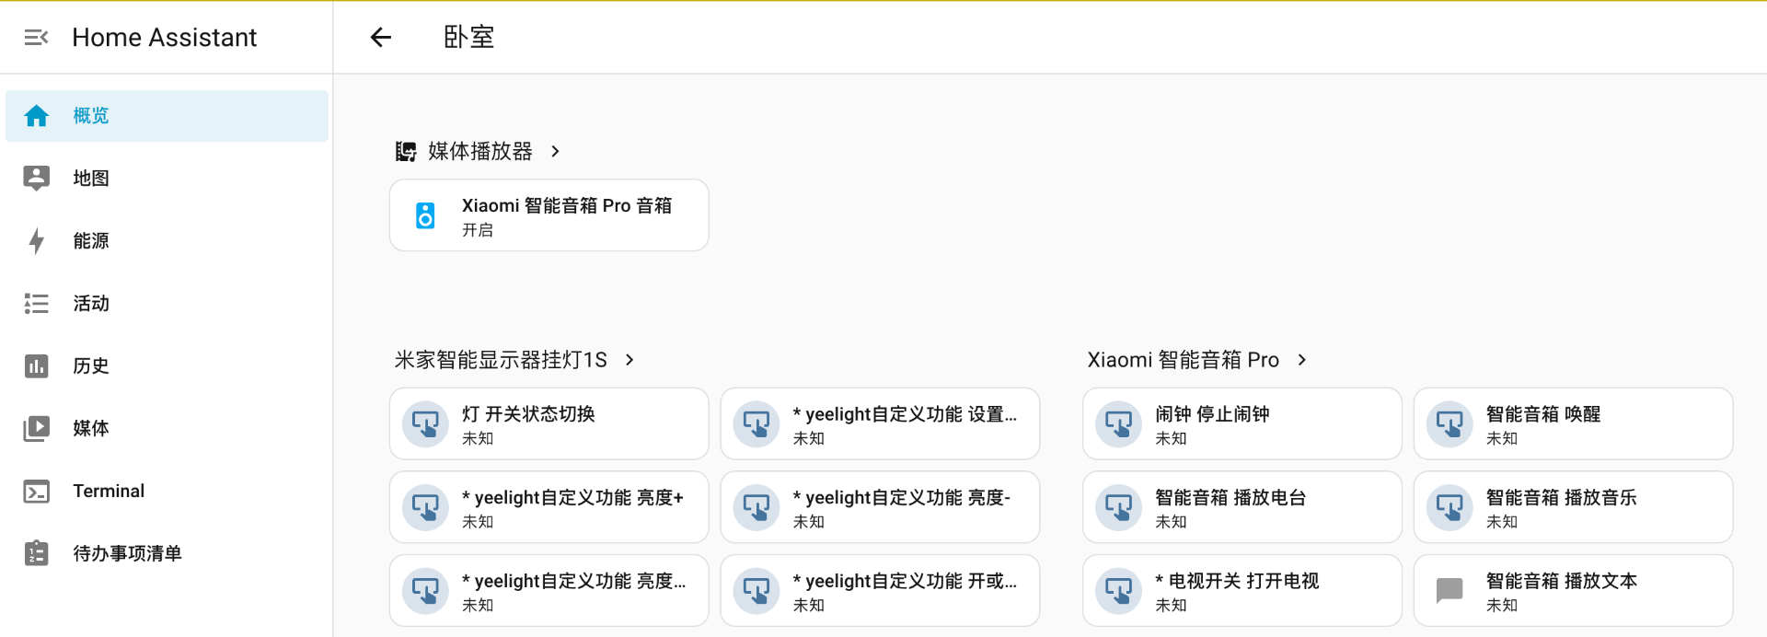1767x637 pixels.
Task: Click the lightning bolt icon beside 能源
Action: pyautogui.click(x=36, y=241)
